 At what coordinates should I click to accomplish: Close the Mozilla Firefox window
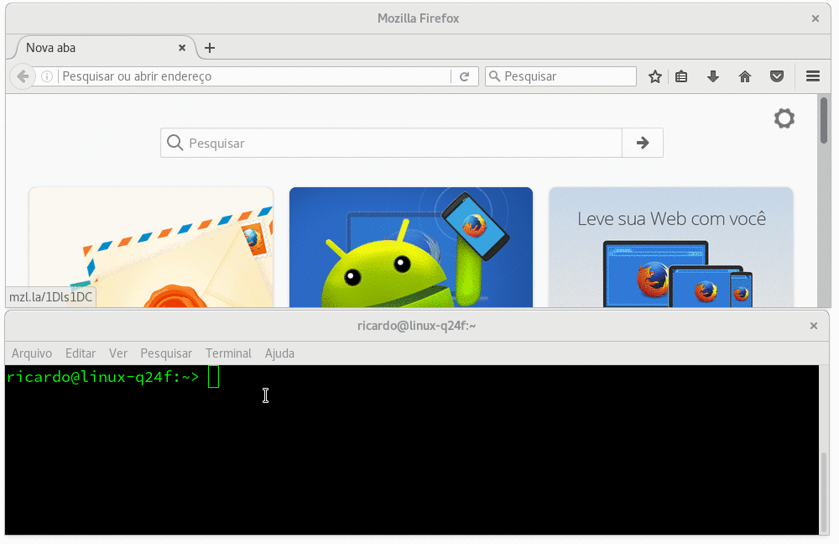click(816, 18)
